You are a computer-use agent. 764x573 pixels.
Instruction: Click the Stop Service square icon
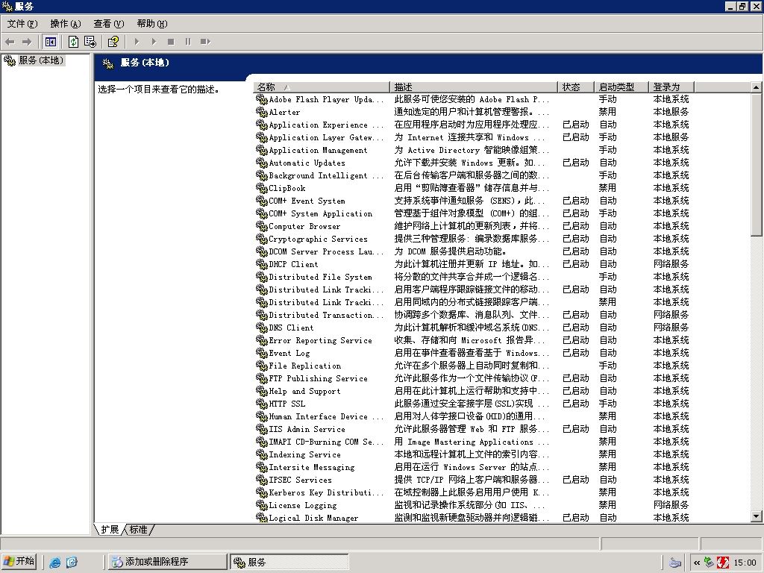[171, 42]
